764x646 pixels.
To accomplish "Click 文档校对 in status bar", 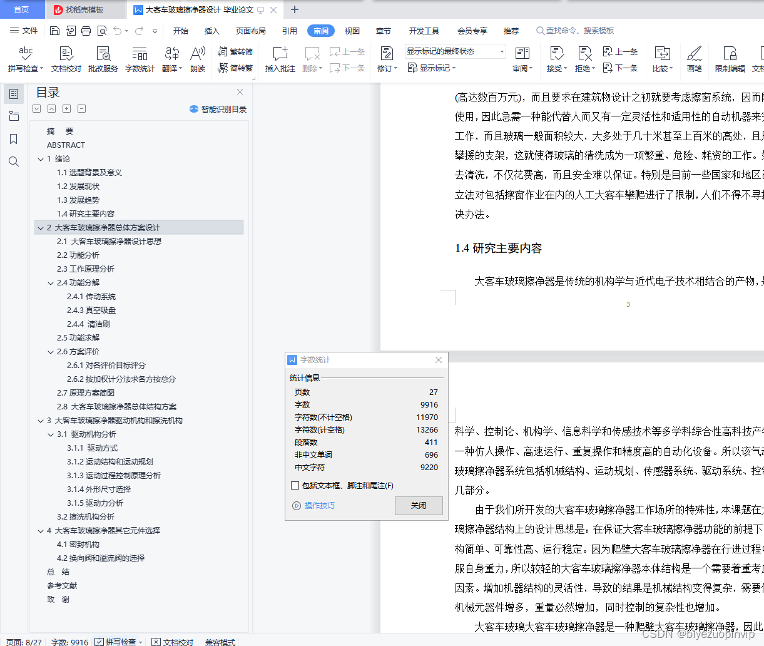I will click(x=173, y=642).
